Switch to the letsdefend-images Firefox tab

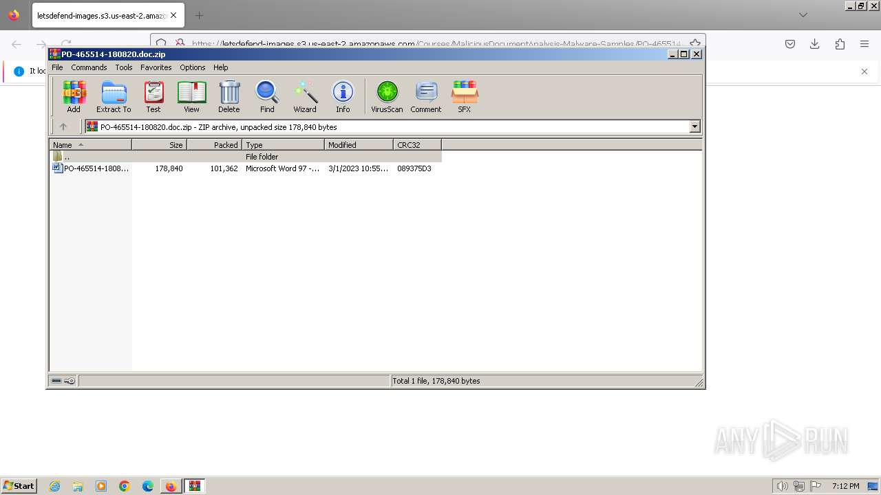click(102, 15)
